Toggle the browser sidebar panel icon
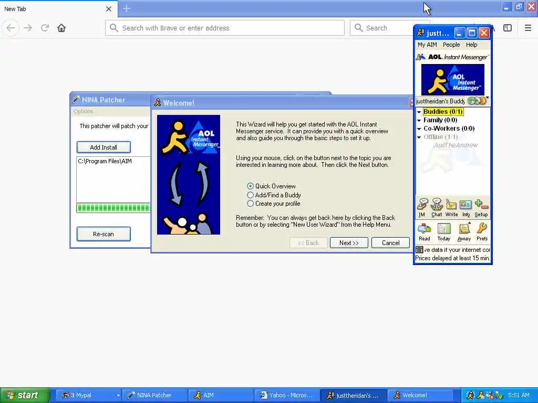538x403 pixels. (x=508, y=28)
